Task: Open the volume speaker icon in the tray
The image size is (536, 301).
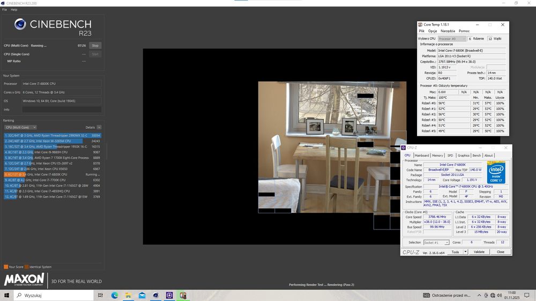Action: click(x=499, y=295)
